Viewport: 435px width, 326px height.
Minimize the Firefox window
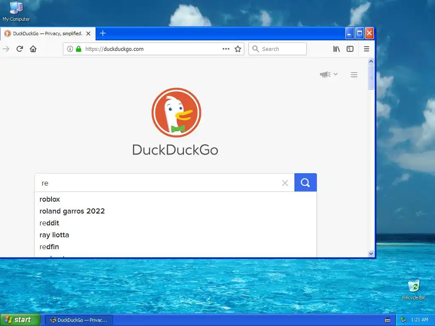350,34
